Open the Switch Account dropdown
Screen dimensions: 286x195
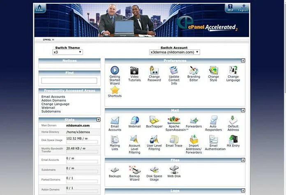click(x=175, y=52)
